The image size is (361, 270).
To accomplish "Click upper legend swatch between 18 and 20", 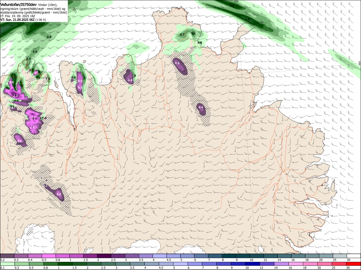I will [x=312, y=256].
